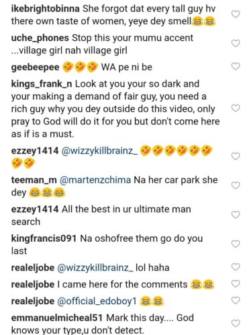The width and height of the screenshot is (251, 335).
Task: Like uche_phones' mumu accent comment
Action: (x=236, y=44)
